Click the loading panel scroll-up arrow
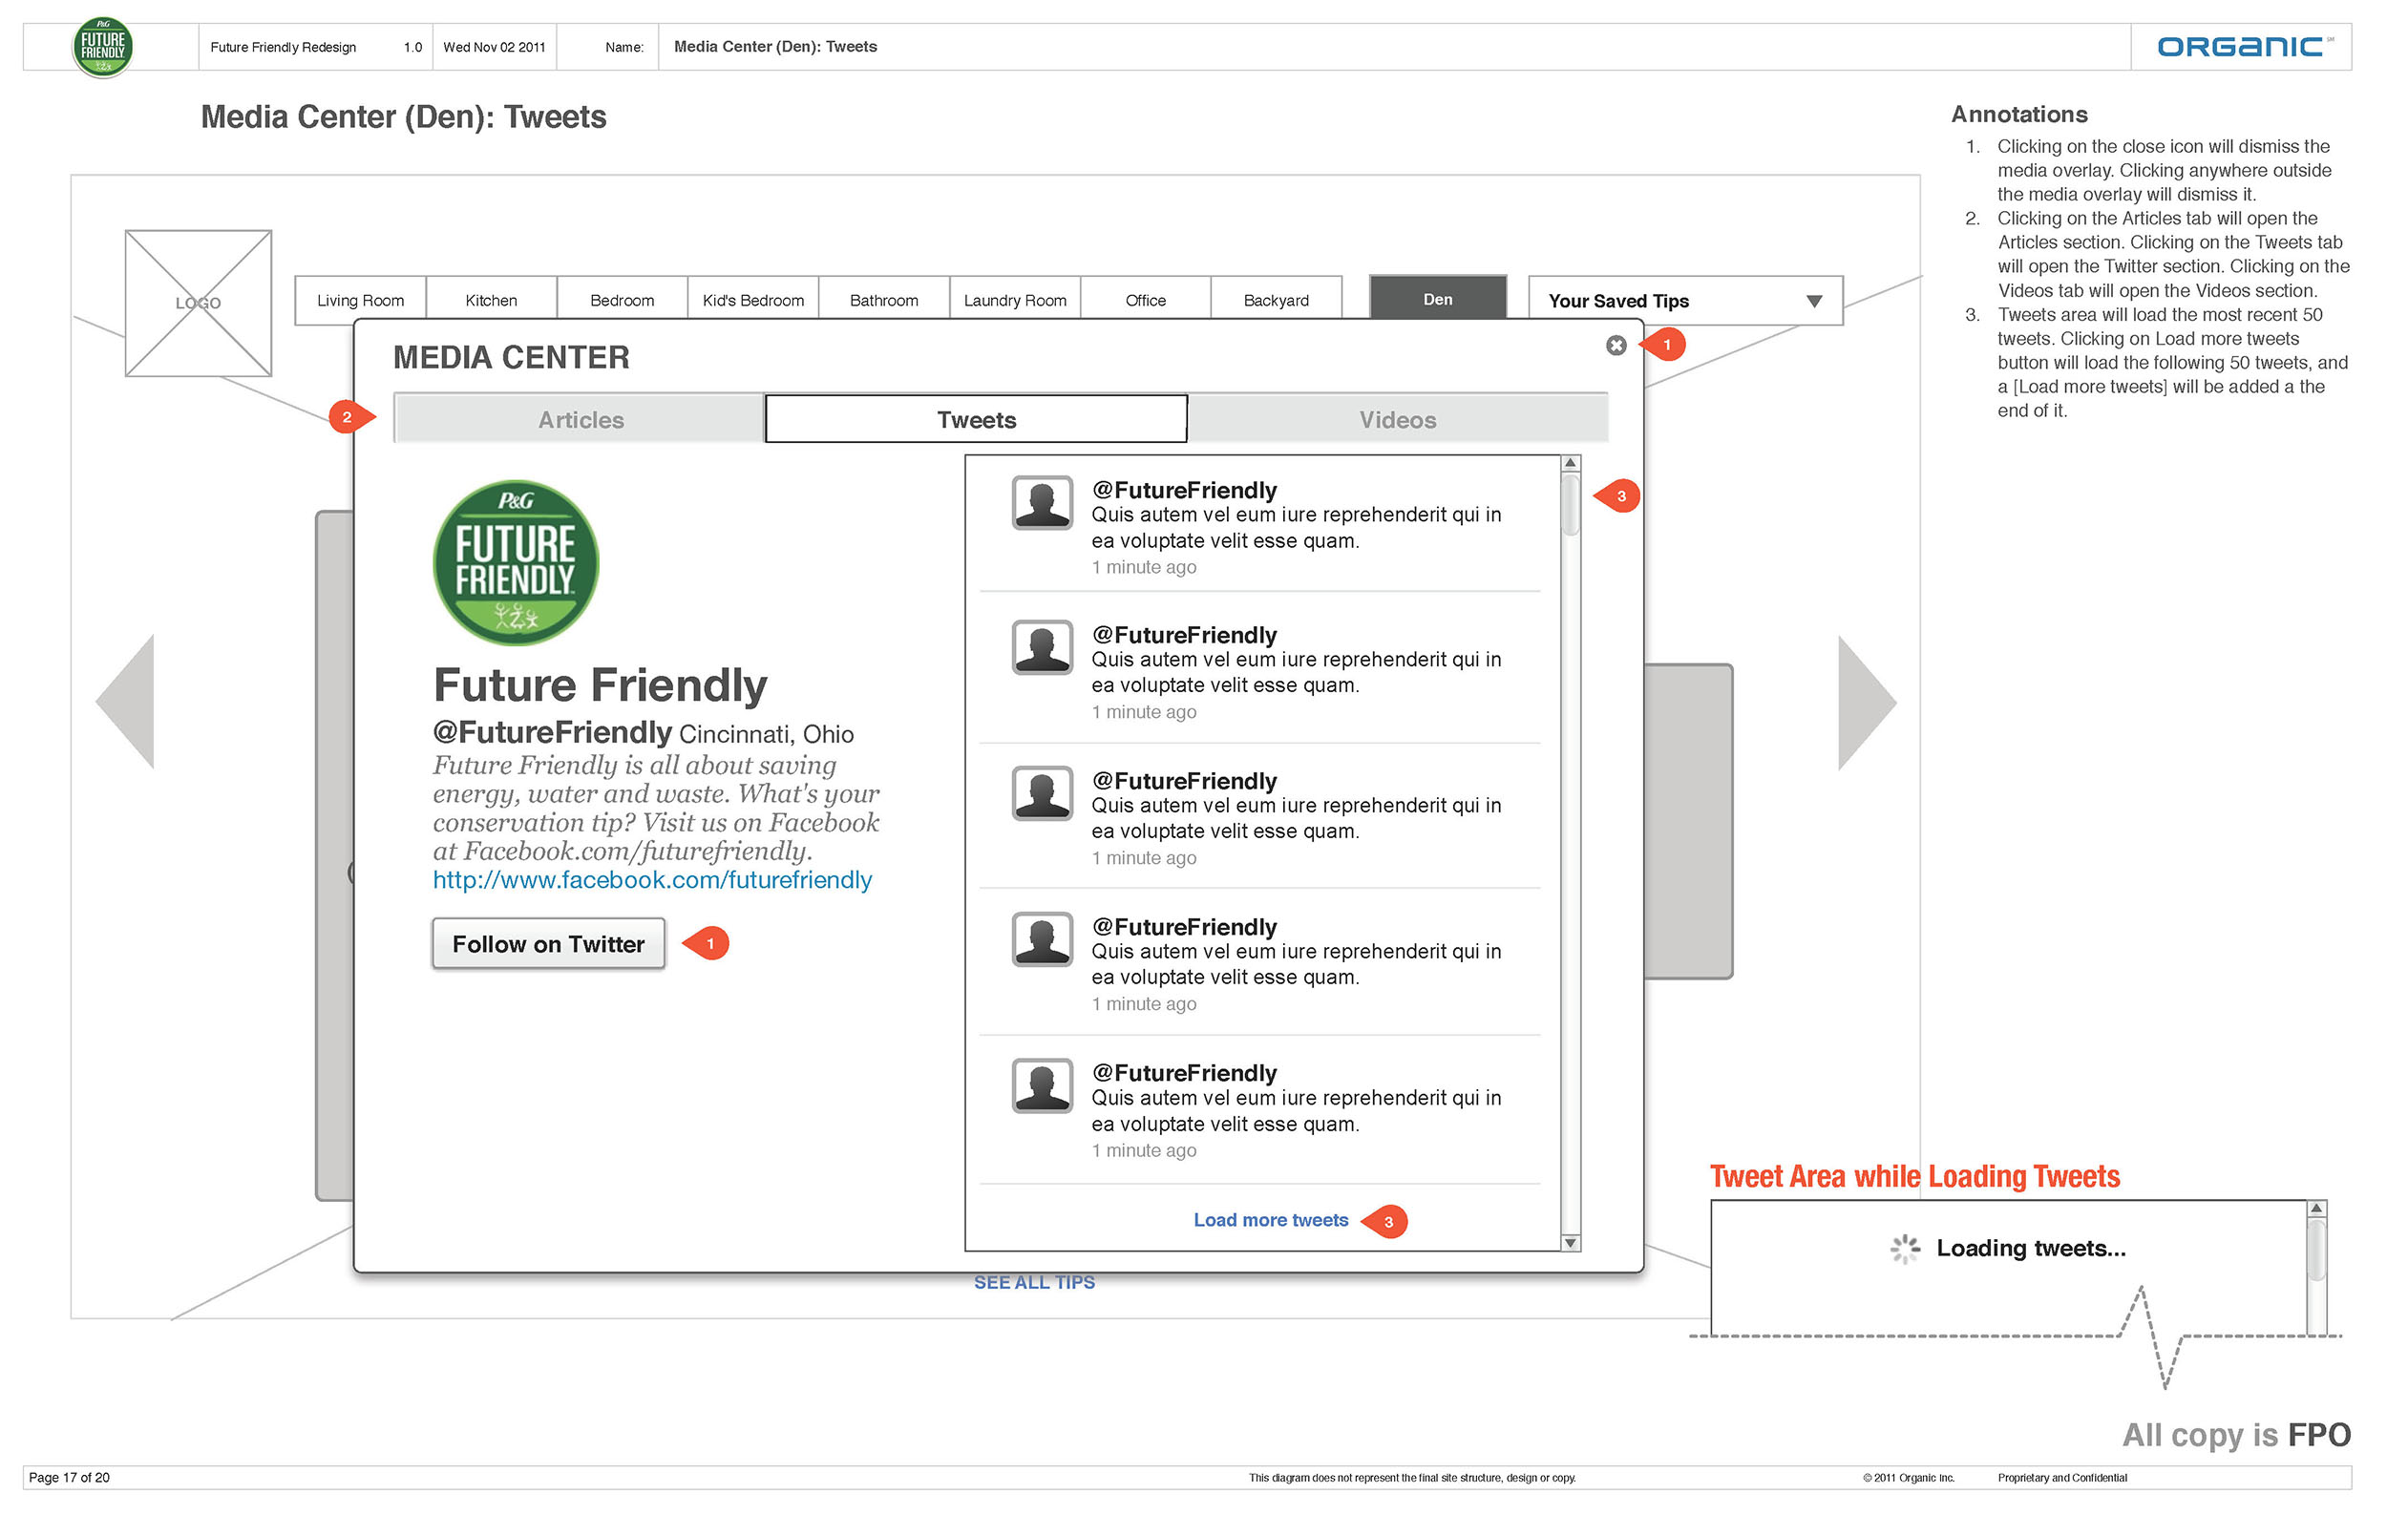This screenshot has width=2387, height=1515. coord(2316,1208)
